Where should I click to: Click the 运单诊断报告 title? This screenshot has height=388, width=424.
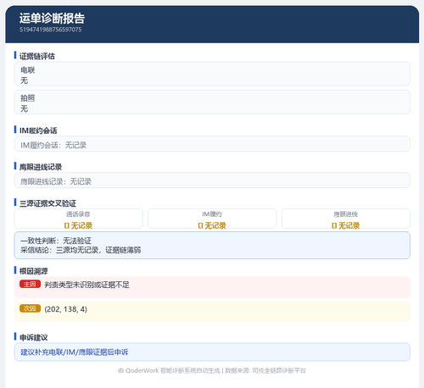tap(52, 18)
